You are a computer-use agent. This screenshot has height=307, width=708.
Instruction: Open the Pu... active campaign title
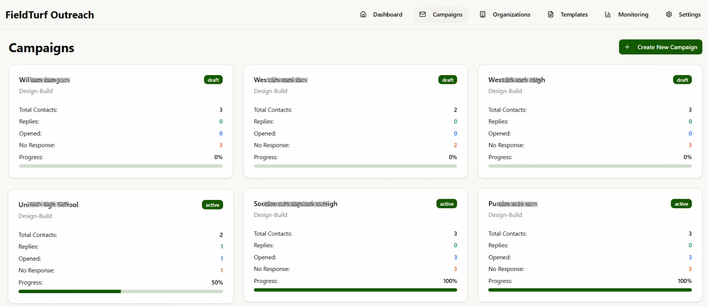(x=513, y=204)
